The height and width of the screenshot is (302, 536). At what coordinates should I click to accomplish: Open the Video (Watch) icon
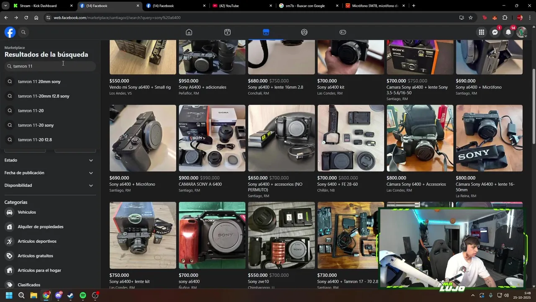[227, 32]
